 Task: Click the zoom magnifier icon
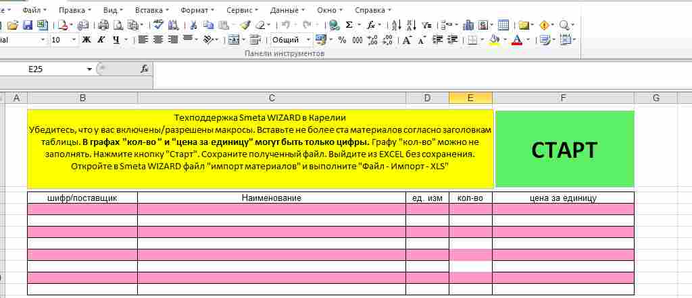tap(564, 25)
